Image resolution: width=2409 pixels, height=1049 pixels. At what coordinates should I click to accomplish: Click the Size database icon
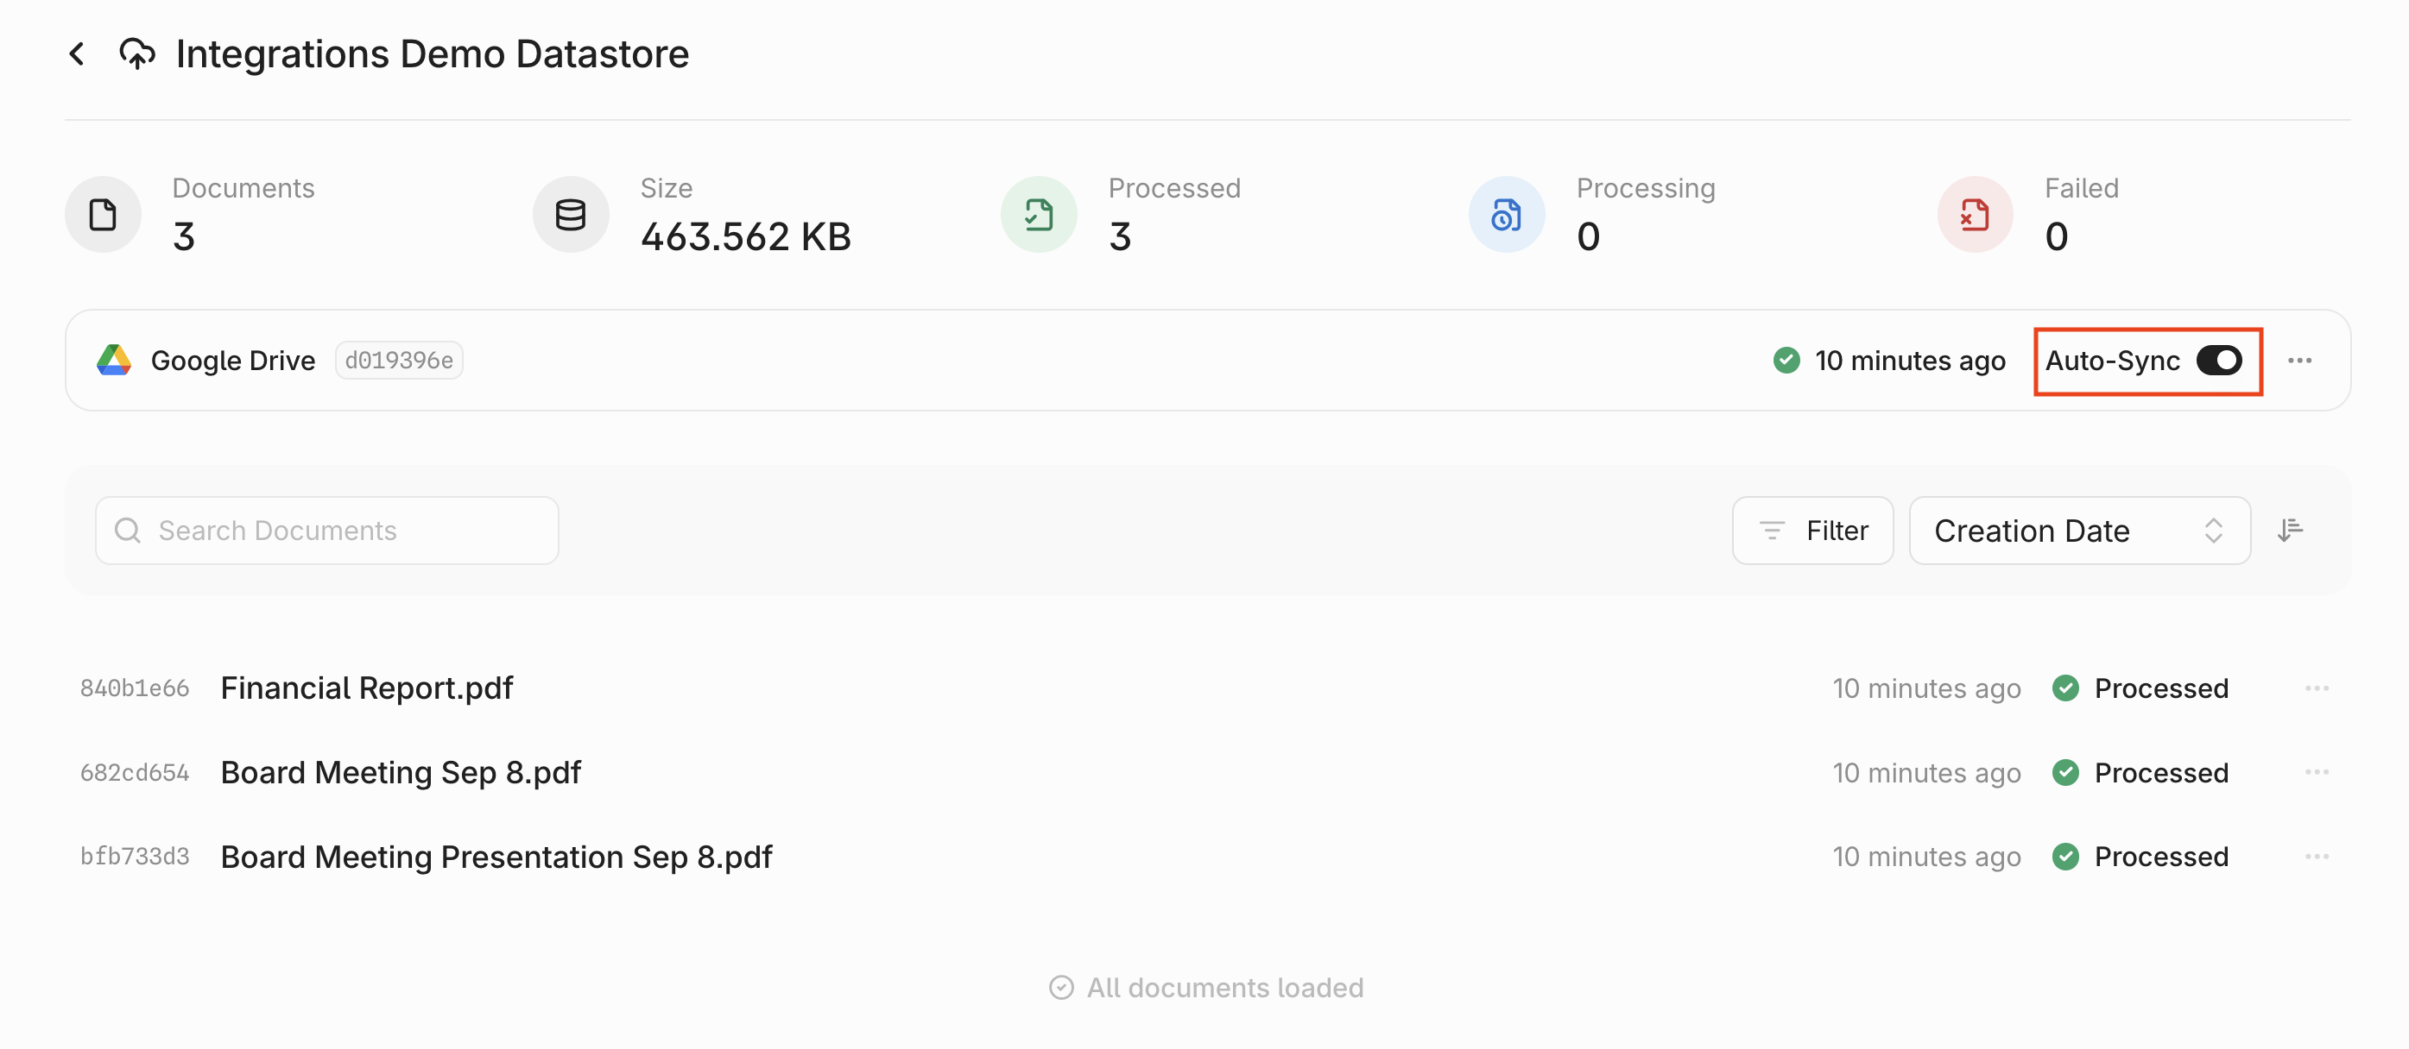(x=571, y=214)
